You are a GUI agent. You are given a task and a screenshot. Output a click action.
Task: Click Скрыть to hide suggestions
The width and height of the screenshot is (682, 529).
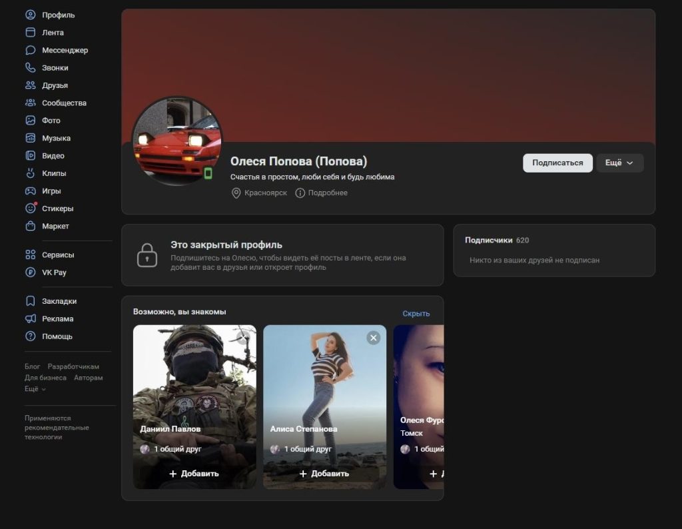(416, 314)
